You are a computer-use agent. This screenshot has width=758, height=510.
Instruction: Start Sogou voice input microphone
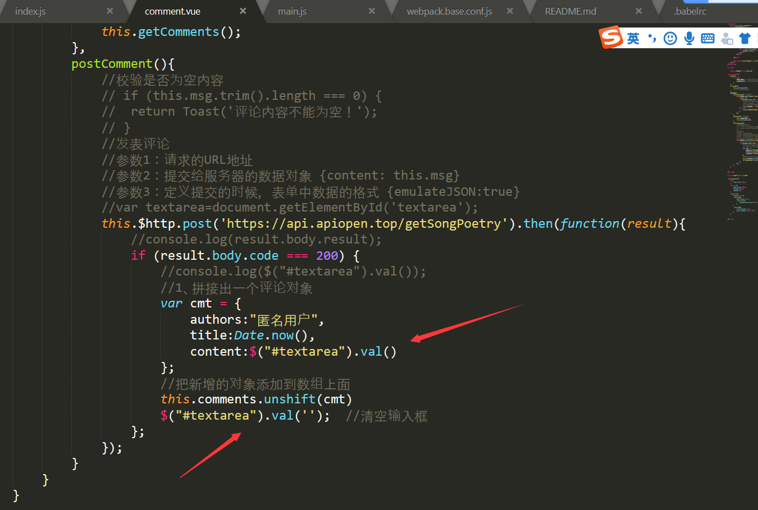689,38
